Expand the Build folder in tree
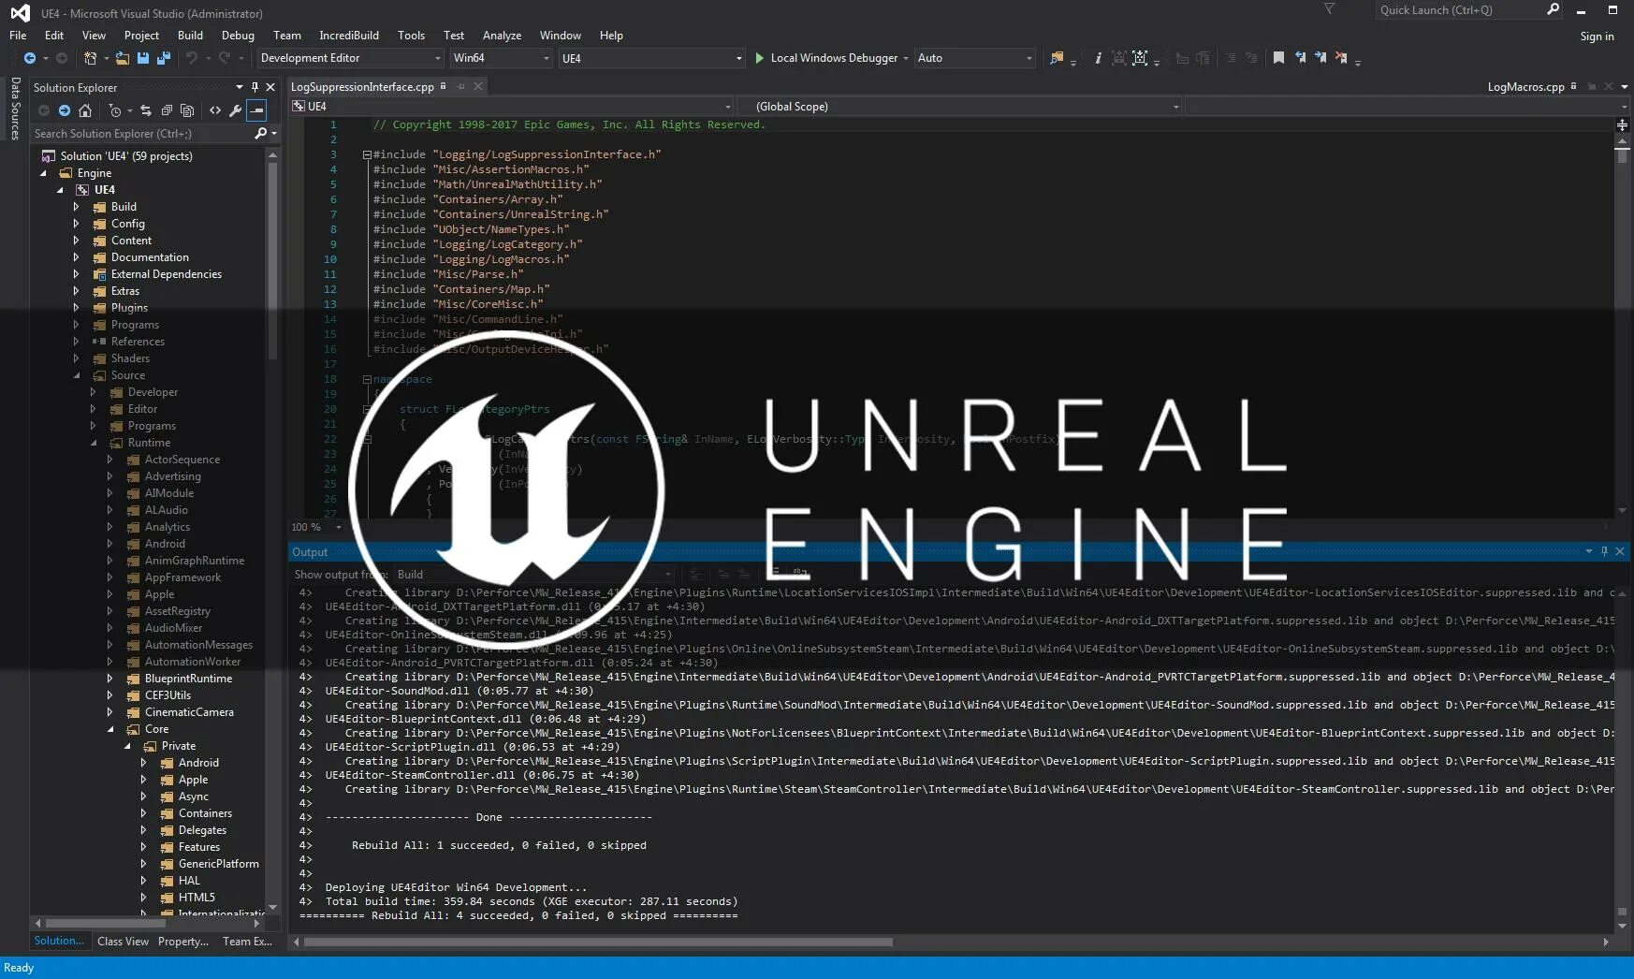 coord(76,207)
